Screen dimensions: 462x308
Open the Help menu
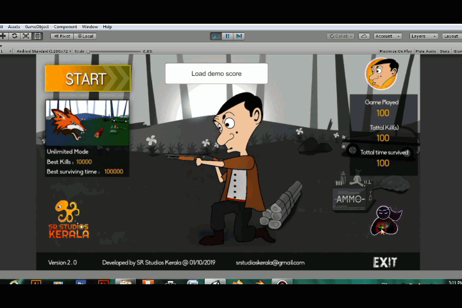point(107,26)
